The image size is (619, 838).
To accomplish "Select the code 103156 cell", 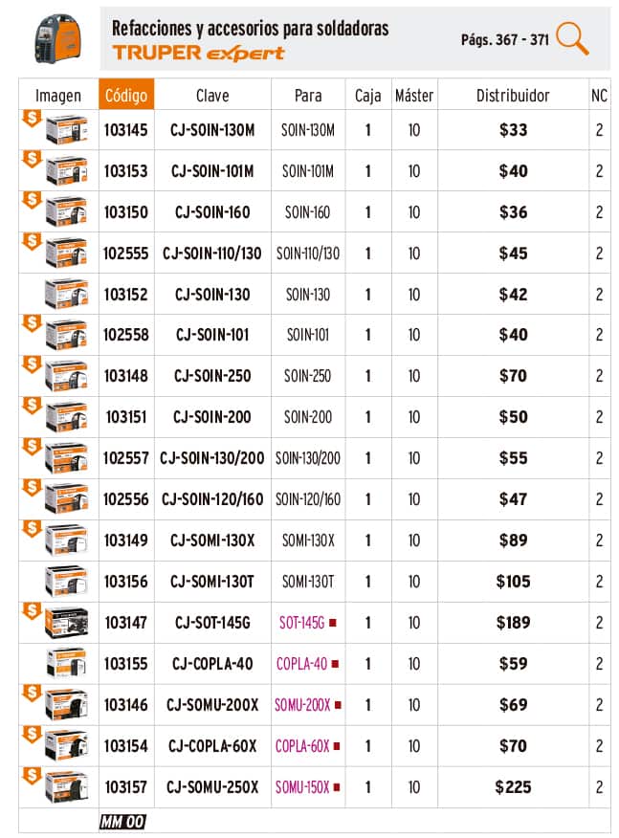I will [x=126, y=582].
